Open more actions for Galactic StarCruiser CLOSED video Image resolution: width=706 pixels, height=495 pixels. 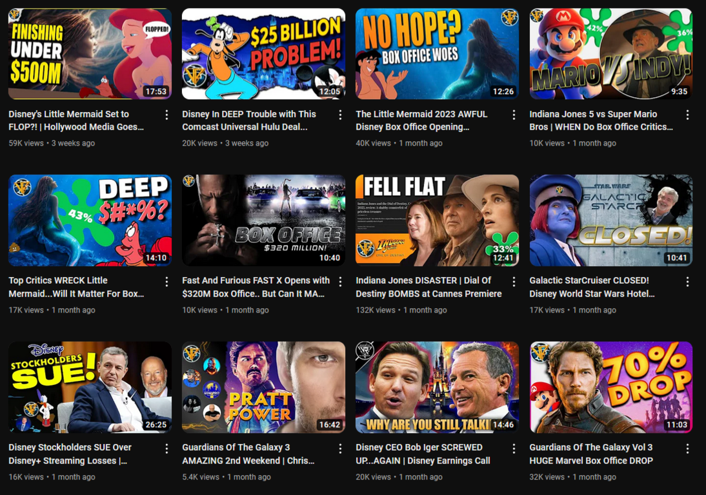click(x=687, y=282)
